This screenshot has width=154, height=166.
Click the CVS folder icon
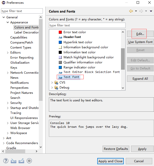56,82
